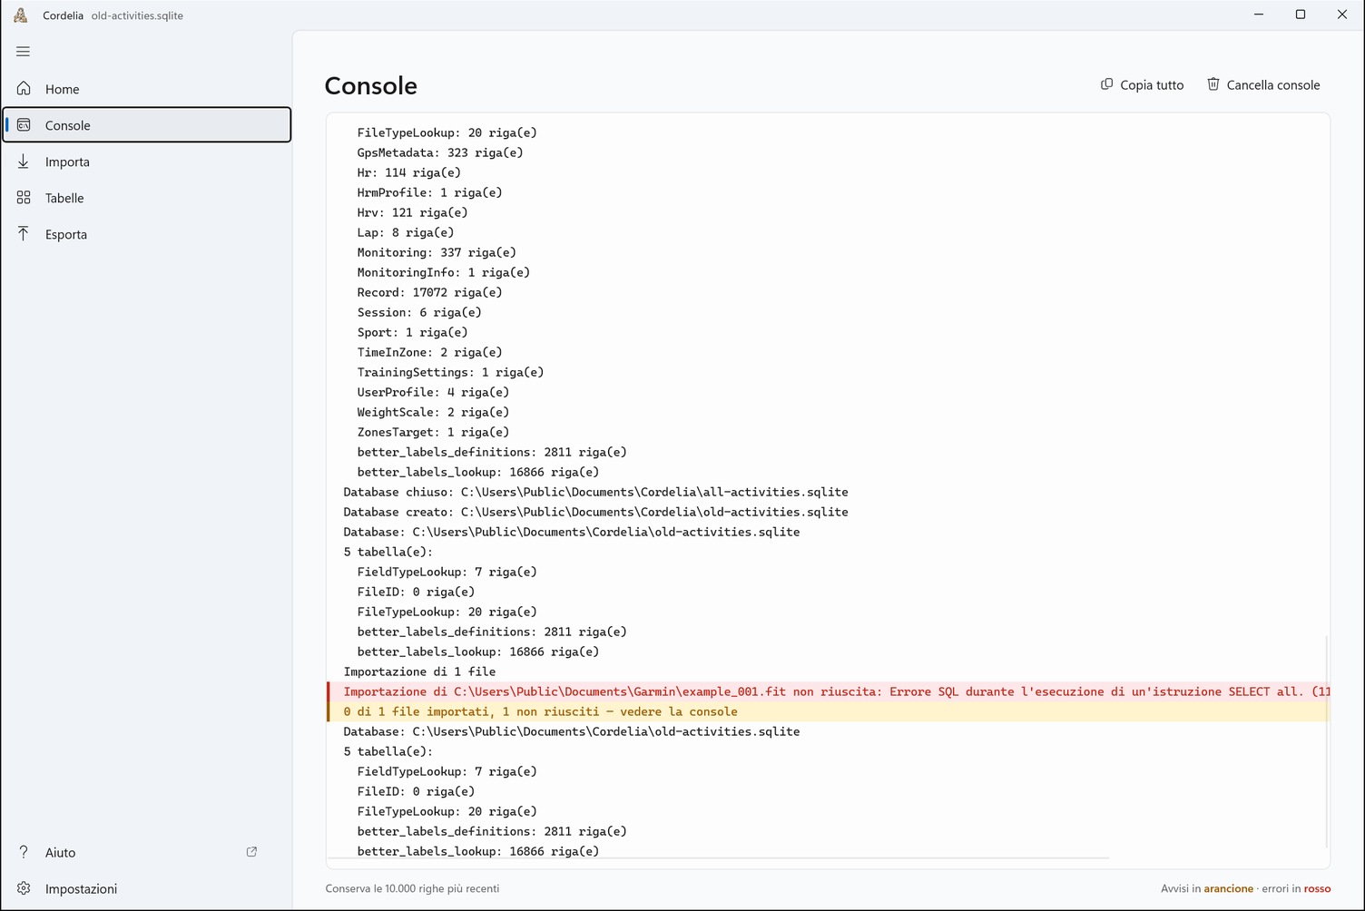
Task: Click the Tabelle grid icon
Action: (x=24, y=198)
